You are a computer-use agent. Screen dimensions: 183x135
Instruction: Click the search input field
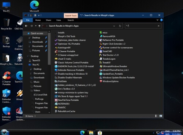coord(142,26)
